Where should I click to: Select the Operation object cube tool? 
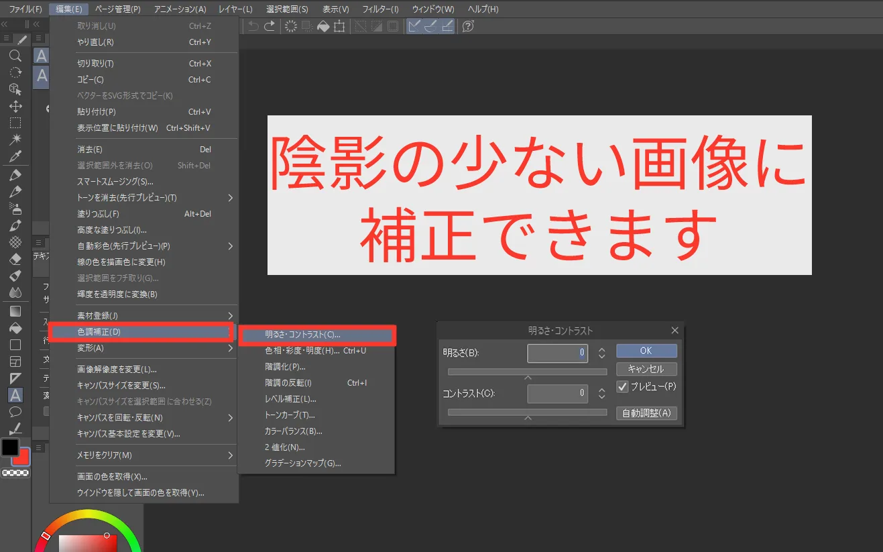15,89
